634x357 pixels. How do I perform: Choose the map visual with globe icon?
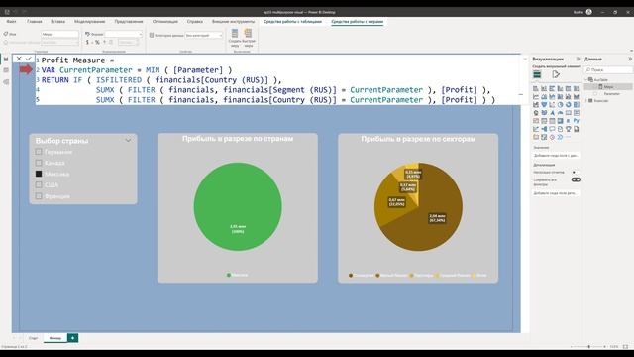pos(536,113)
